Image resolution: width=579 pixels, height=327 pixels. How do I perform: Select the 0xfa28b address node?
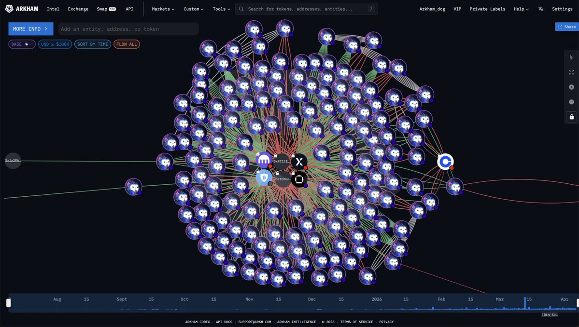tap(13, 161)
